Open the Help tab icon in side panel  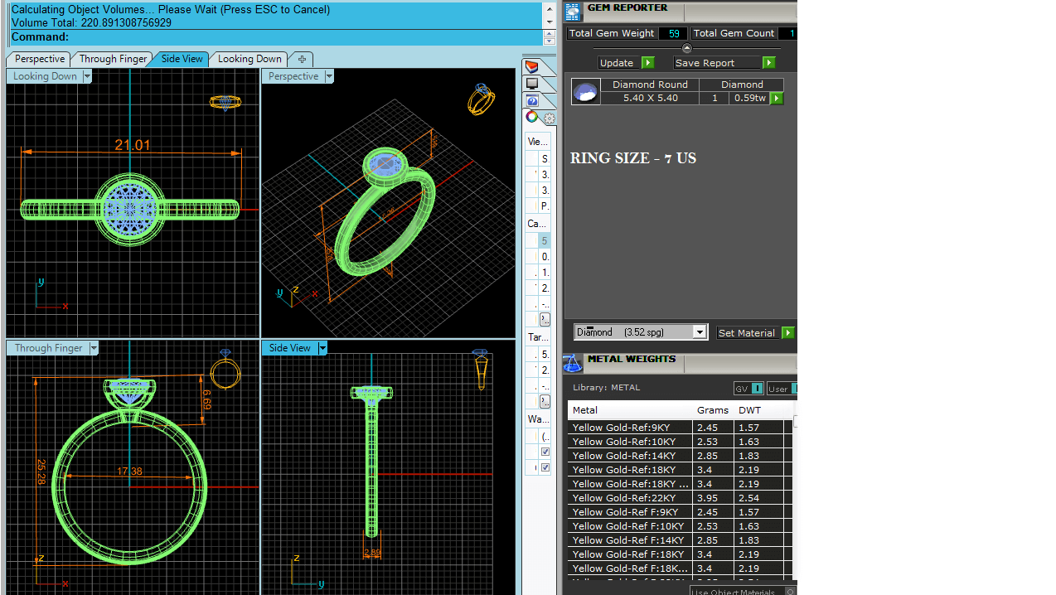(531, 100)
